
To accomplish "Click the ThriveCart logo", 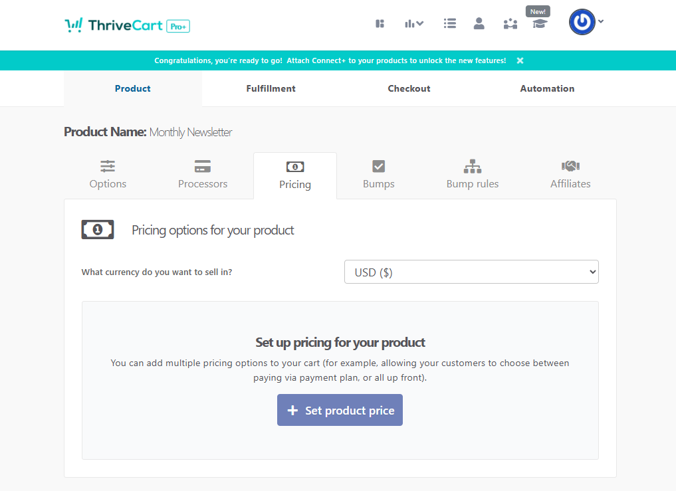I will 127,26.
